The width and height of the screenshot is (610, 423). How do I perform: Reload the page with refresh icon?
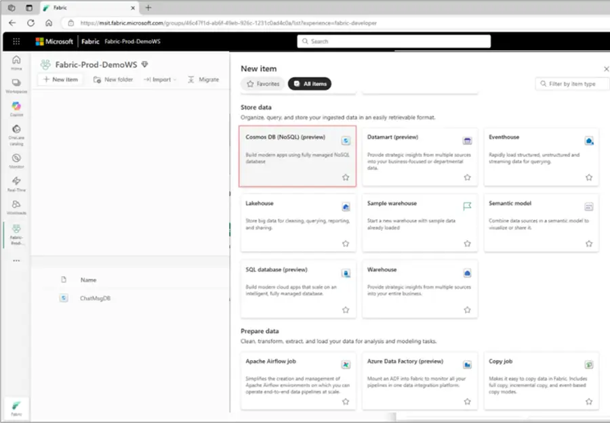[30, 23]
